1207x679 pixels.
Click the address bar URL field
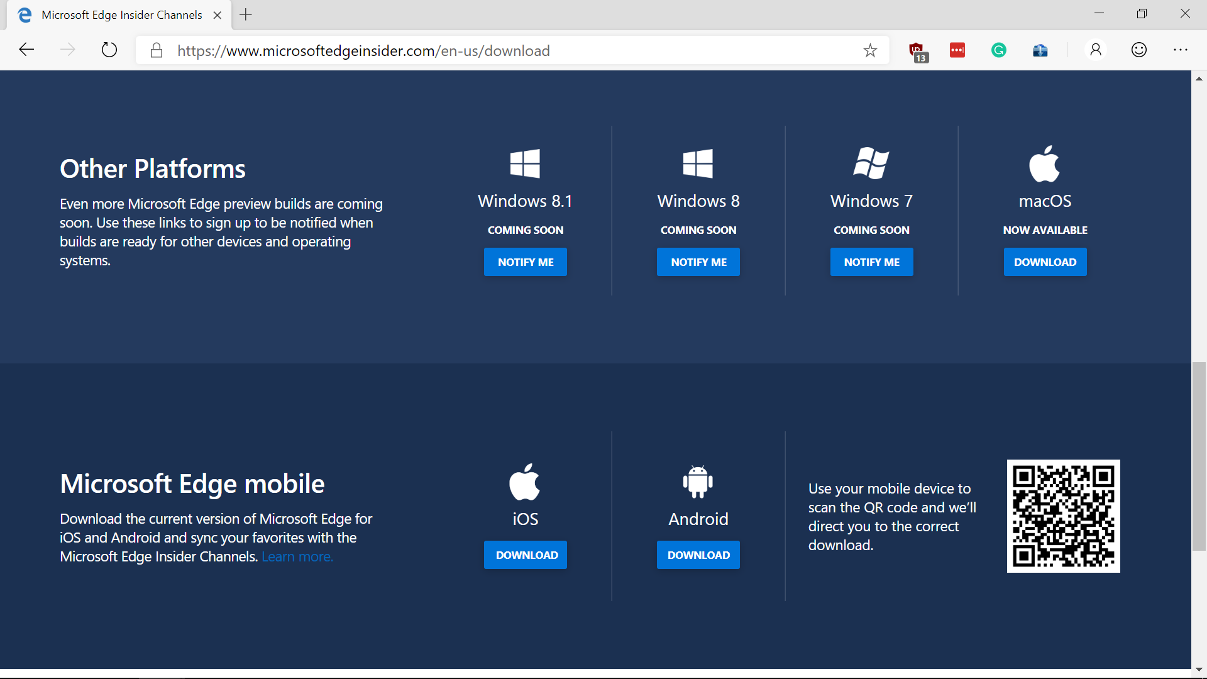pyautogui.click(x=512, y=50)
